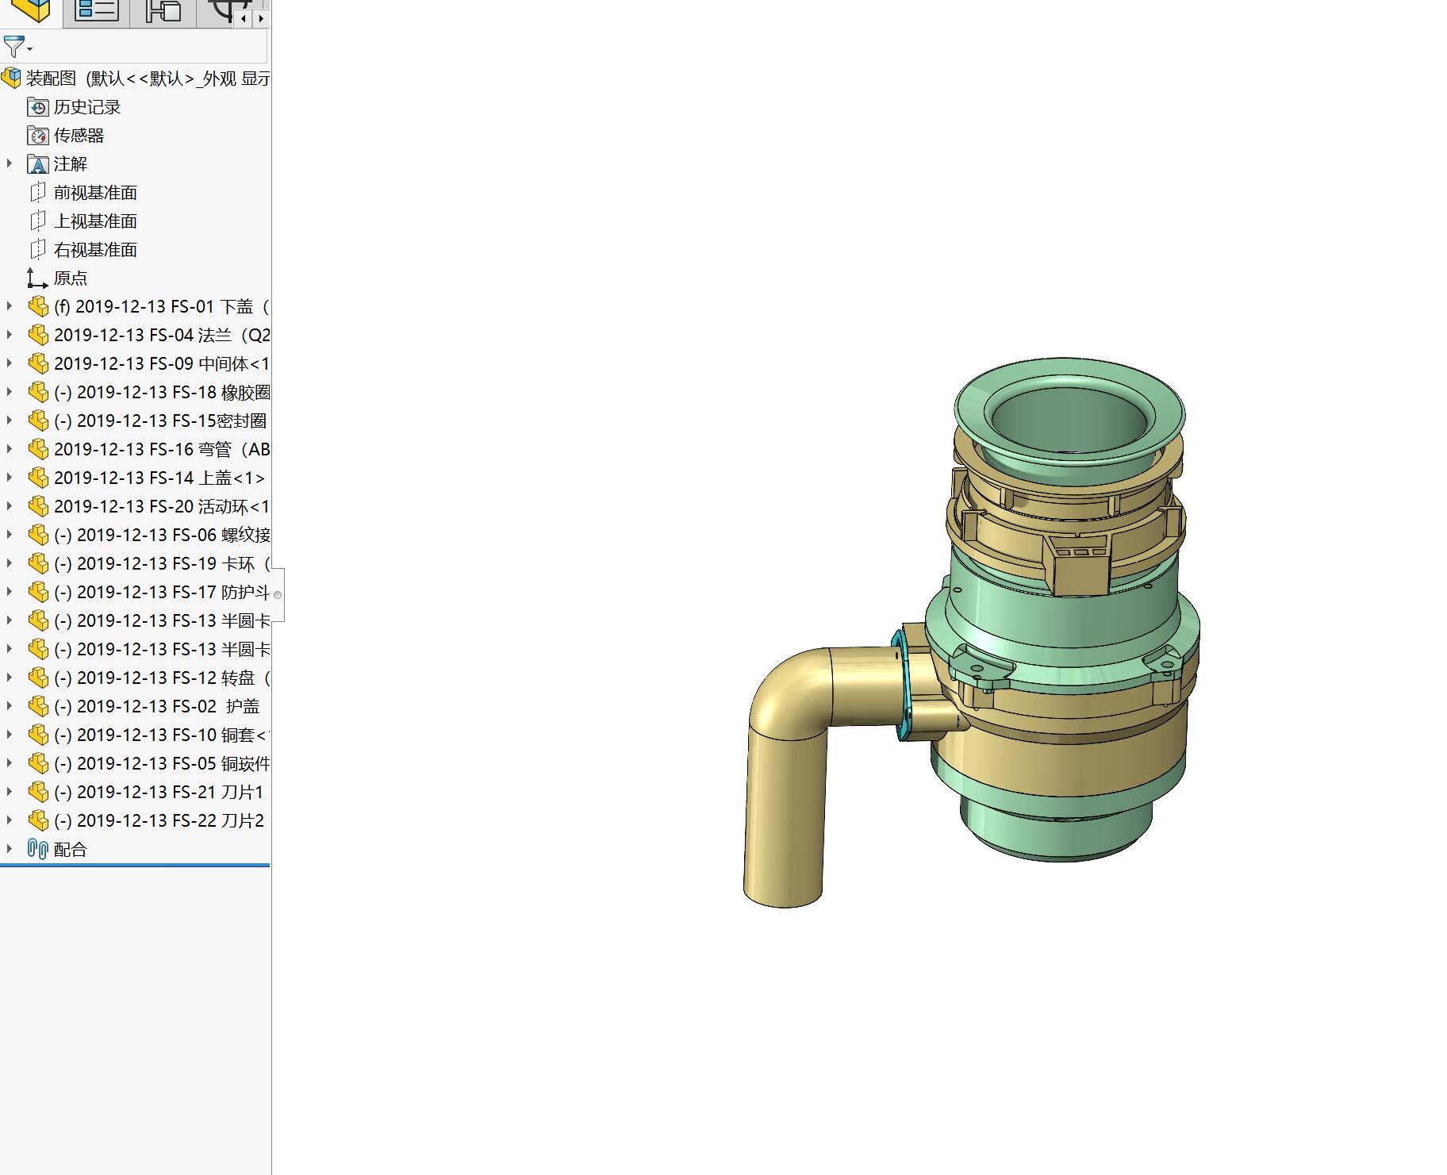
Task: Expand the FS-18 橡胶圈 component
Action: [x=10, y=391]
